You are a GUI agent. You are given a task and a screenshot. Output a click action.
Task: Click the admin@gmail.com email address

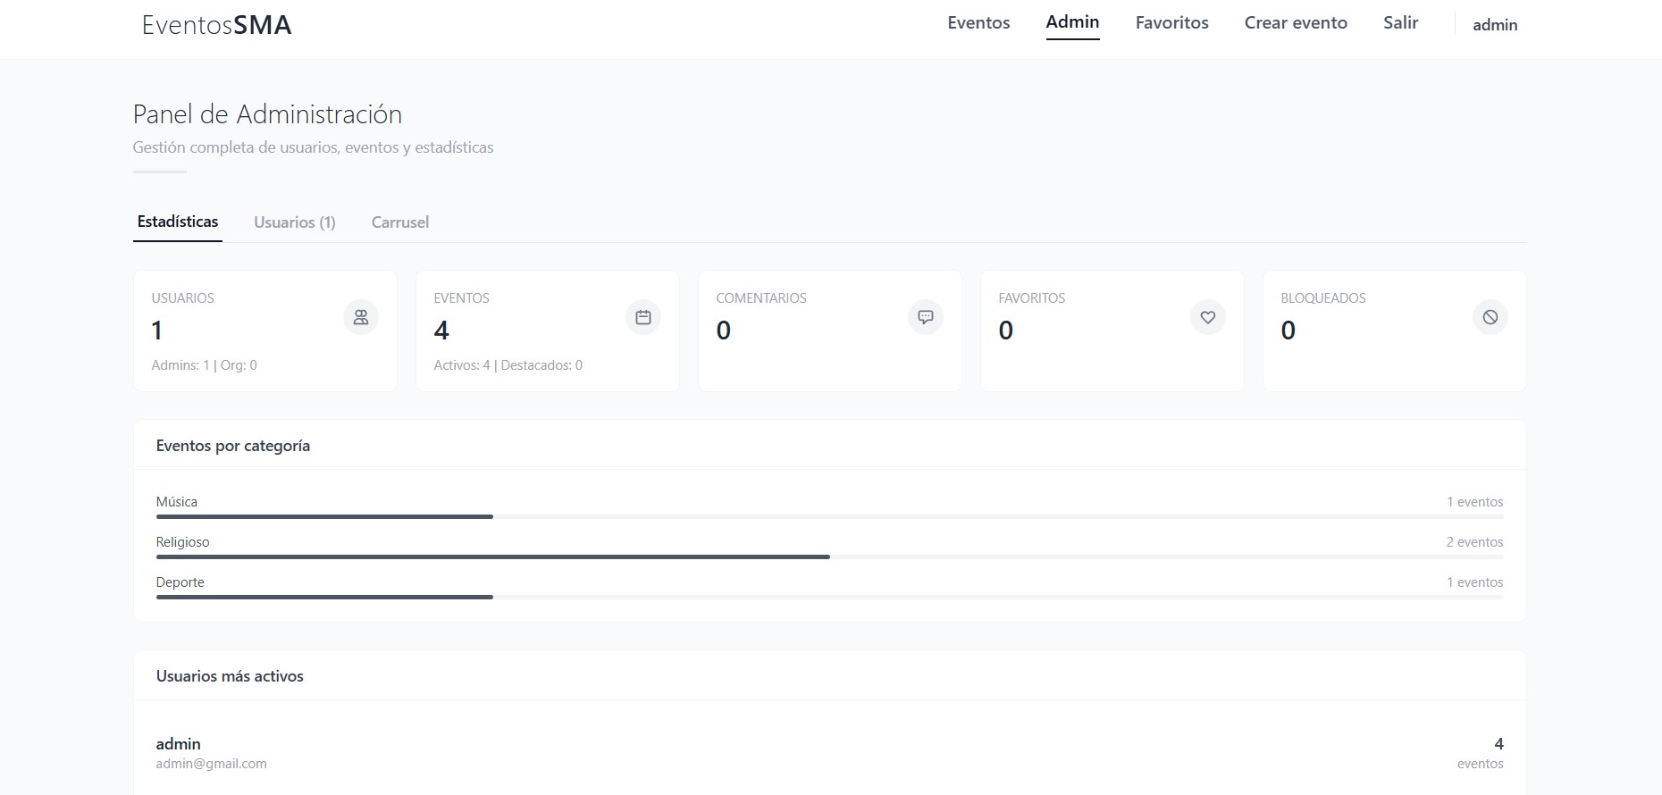click(x=211, y=764)
